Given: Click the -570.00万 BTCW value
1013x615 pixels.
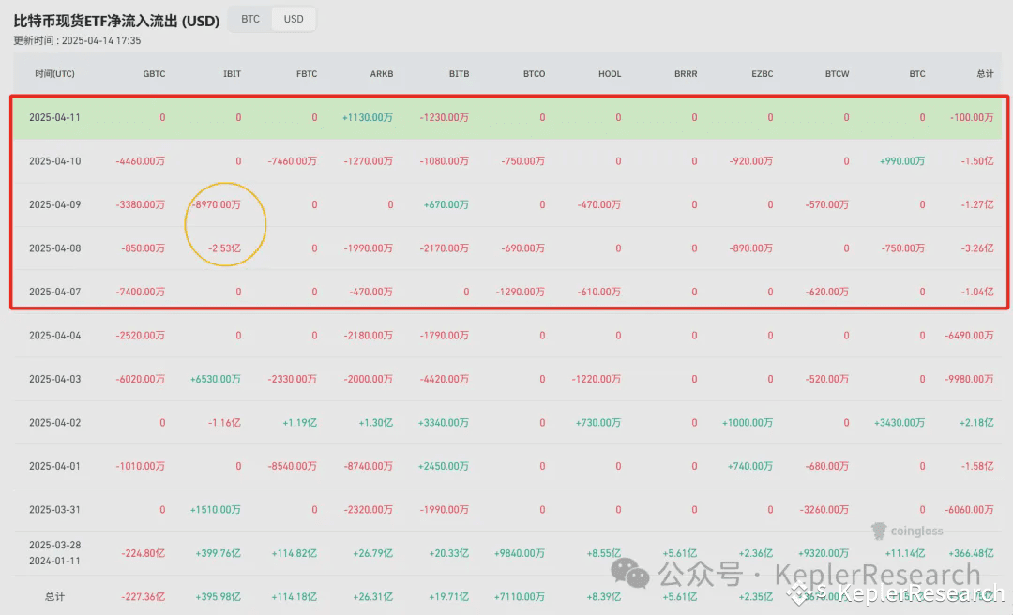Looking at the screenshot, I should coord(827,204).
